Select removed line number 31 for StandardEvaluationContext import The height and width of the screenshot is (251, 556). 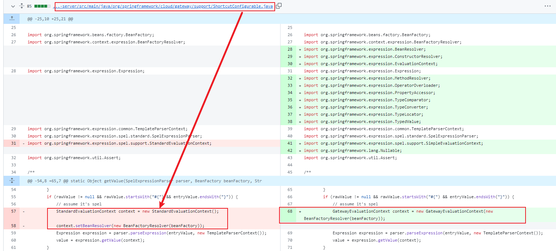point(13,143)
